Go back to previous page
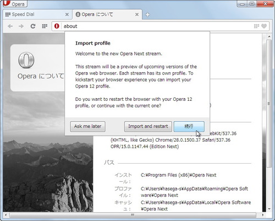Image resolution: width=275 pixels, height=221 pixels. (10, 26)
